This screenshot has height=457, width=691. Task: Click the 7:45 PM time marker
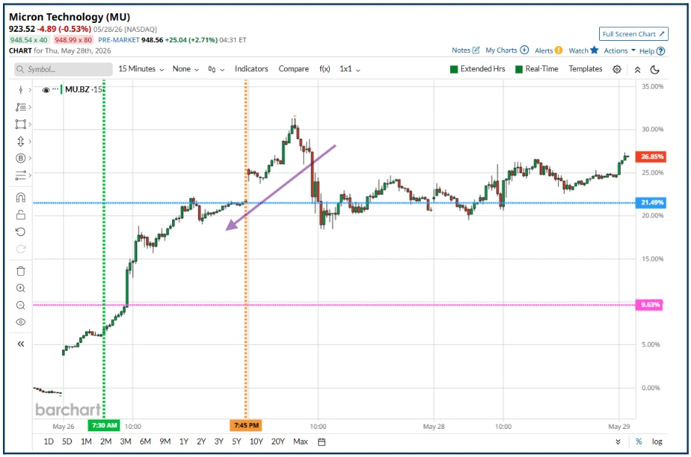point(246,425)
